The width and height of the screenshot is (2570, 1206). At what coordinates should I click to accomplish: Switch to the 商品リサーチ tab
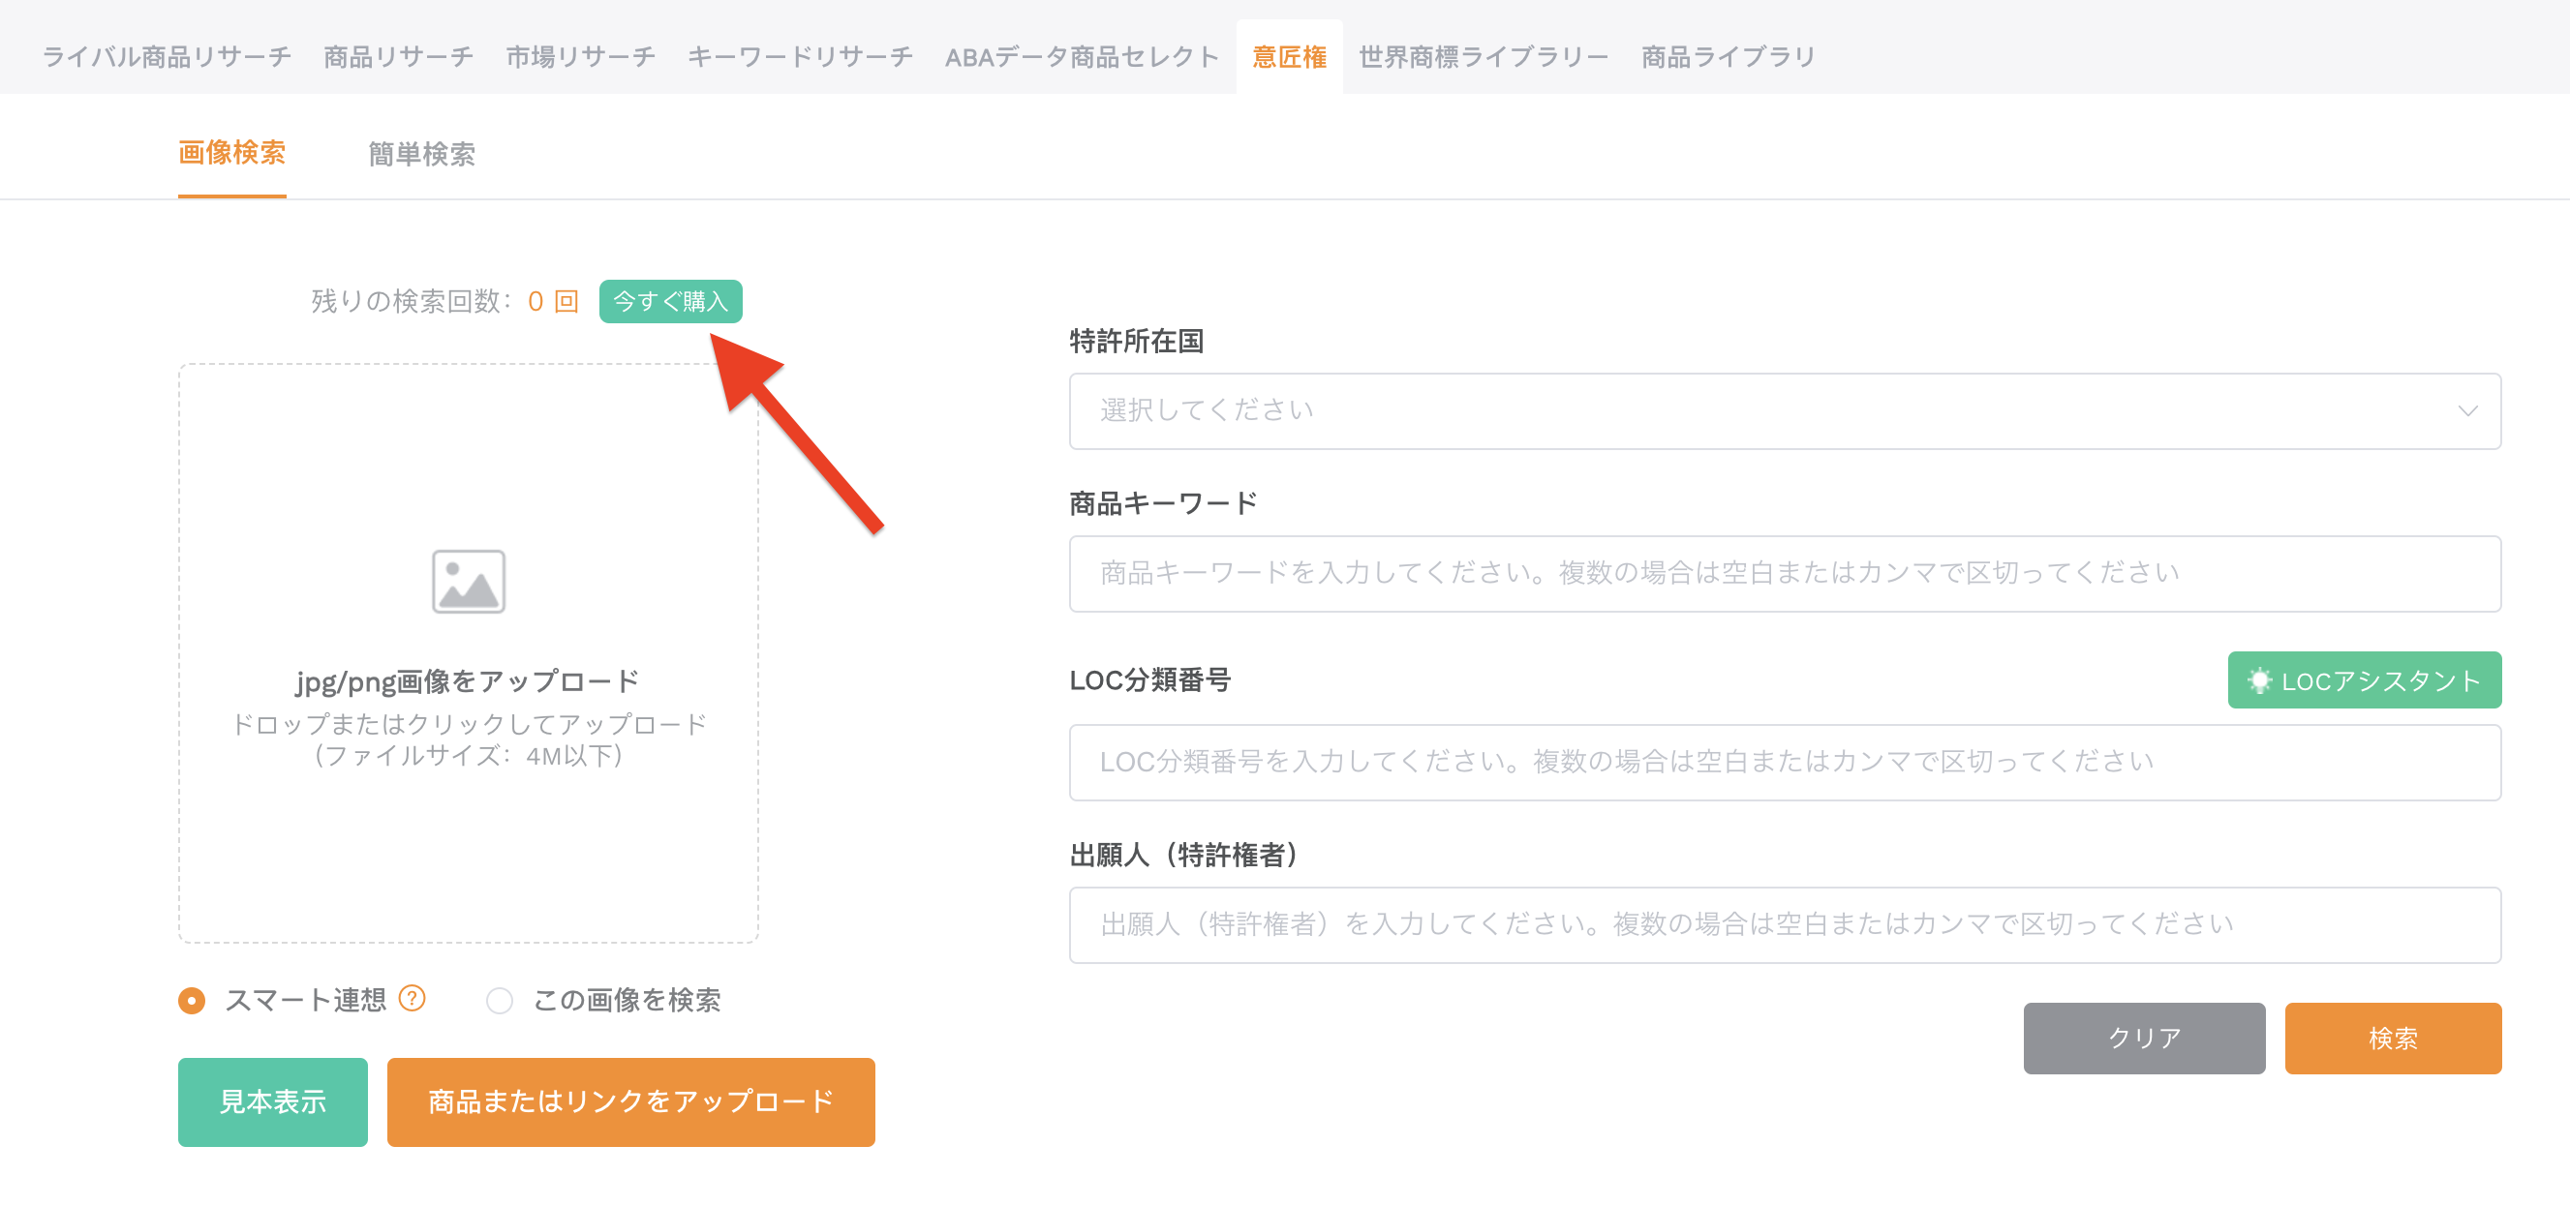click(398, 57)
